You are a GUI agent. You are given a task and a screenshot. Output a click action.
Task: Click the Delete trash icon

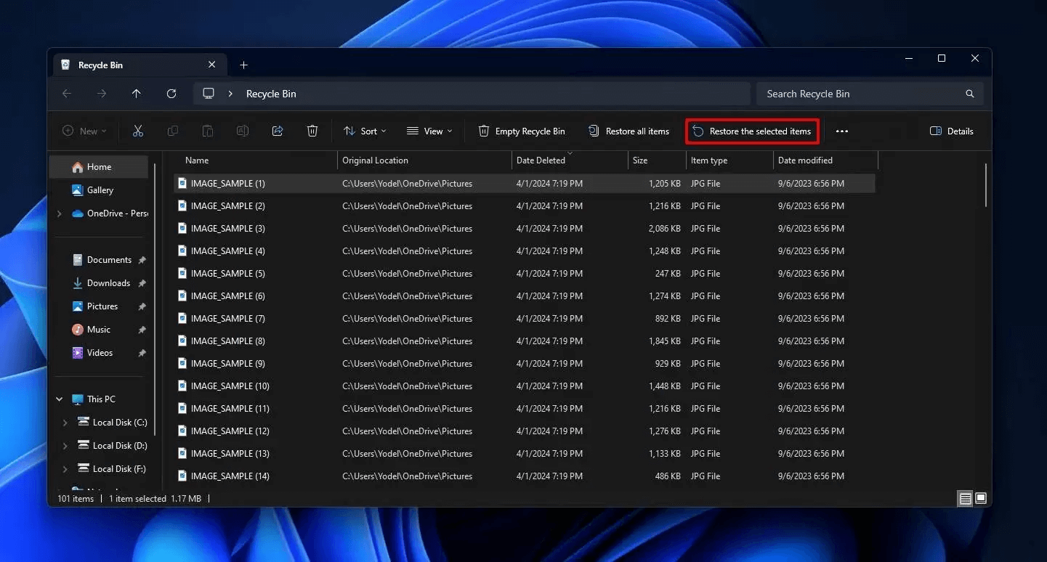[312, 131]
